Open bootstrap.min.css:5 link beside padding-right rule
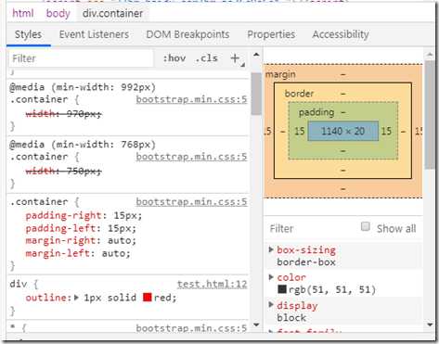The width and height of the screenshot is (439, 344). click(x=191, y=202)
